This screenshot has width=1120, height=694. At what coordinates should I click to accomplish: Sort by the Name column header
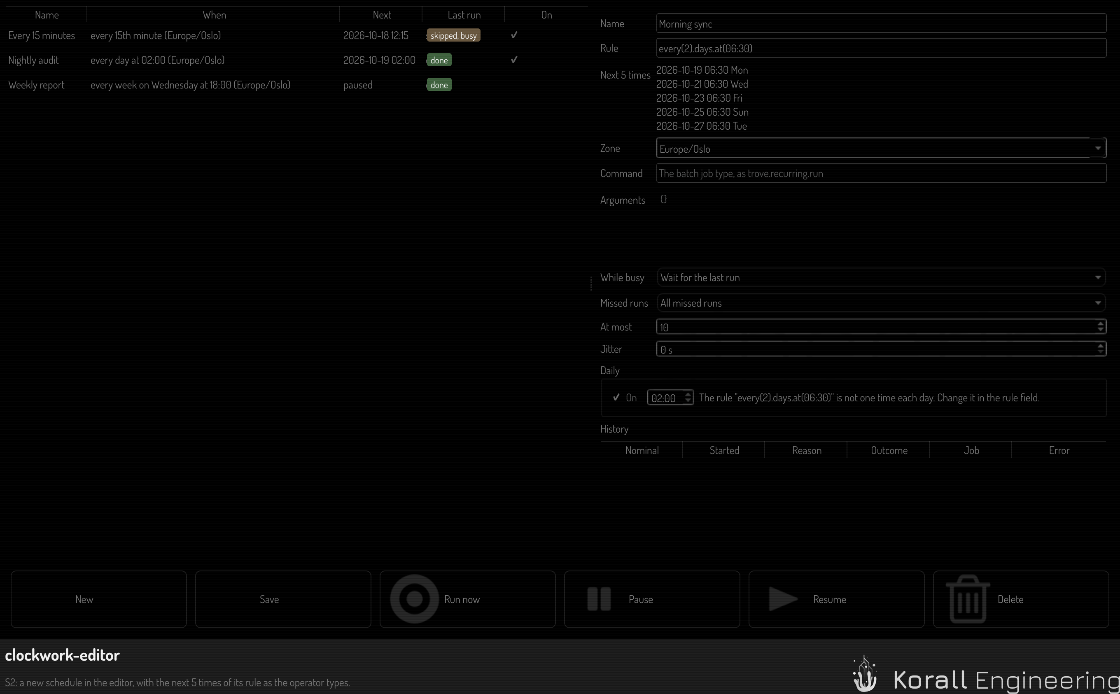pos(47,15)
